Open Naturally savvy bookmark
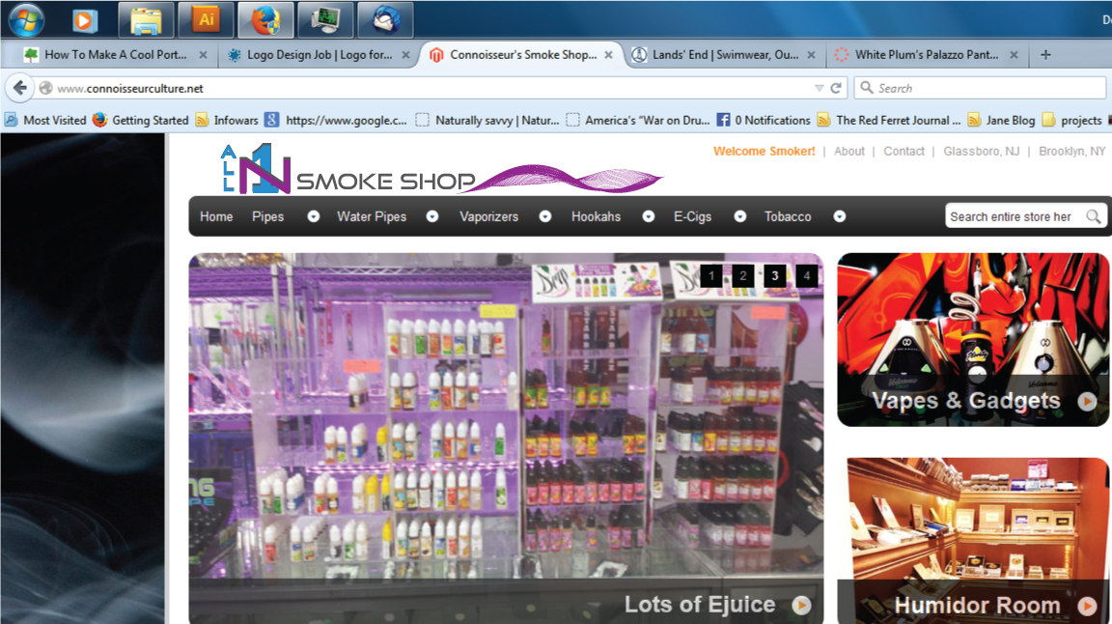The width and height of the screenshot is (1112, 624). tap(487, 120)
